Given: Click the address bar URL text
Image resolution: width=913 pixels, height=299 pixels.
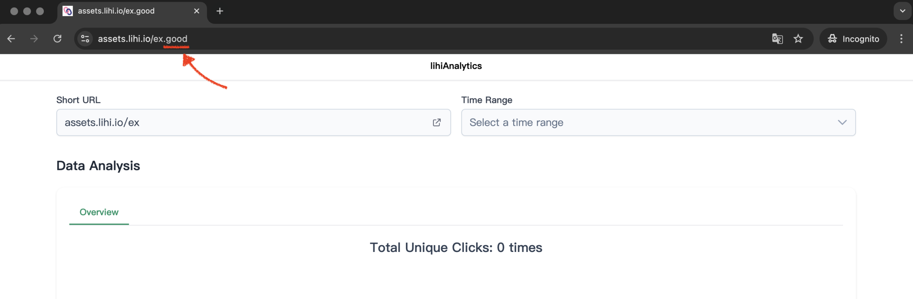Looking at the screenshot, I should [x=143, y=39].
